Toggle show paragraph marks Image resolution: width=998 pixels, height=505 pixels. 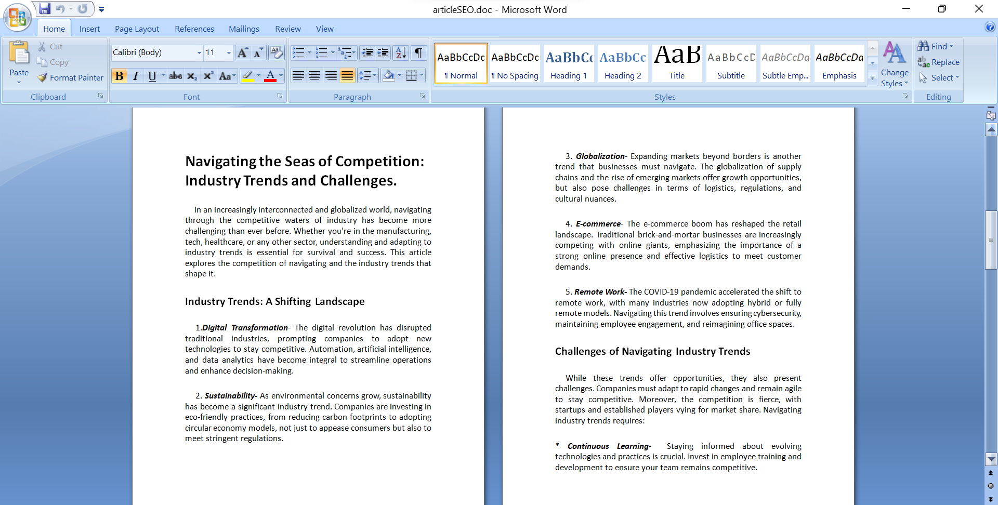pos(418,52)
